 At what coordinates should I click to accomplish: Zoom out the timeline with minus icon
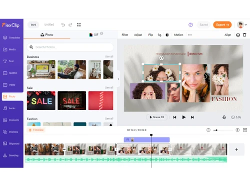point(208,130)
